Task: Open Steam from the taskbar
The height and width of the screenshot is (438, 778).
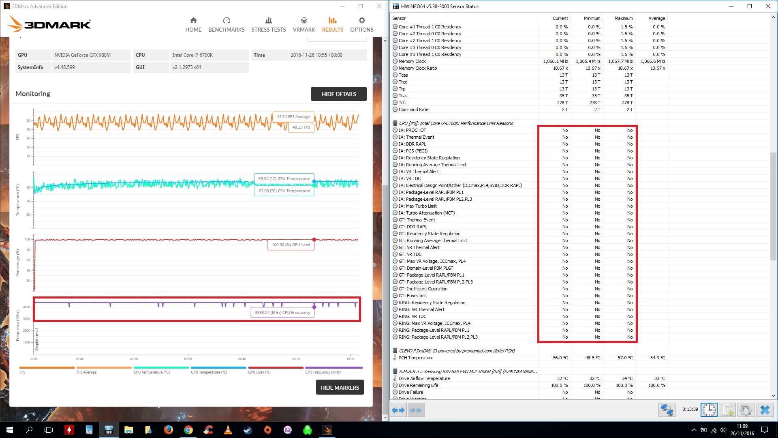Action: tap(248, 430)
